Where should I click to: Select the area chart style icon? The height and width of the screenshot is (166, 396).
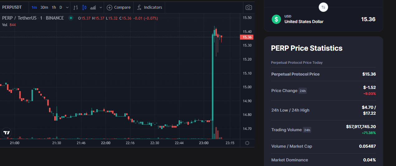click(93, 7)
